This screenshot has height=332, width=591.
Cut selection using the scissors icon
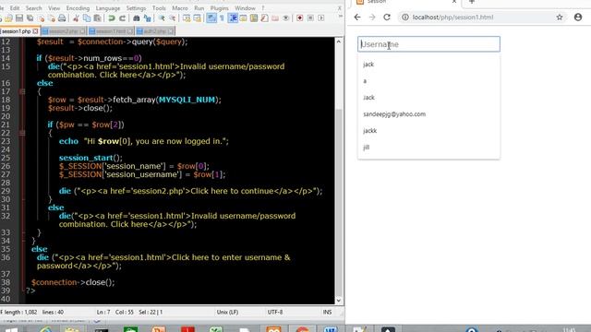pyautogui.click(x=76, y=18)
